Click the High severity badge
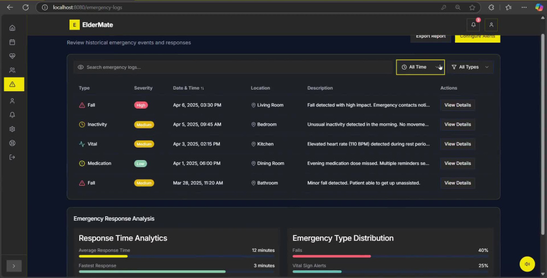 click(x=141, y=105)
